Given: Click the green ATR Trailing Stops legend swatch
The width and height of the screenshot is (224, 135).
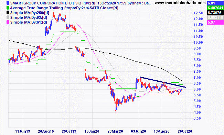Looking at the screenshot, I should pyautogui.click(x=8, y=8).
